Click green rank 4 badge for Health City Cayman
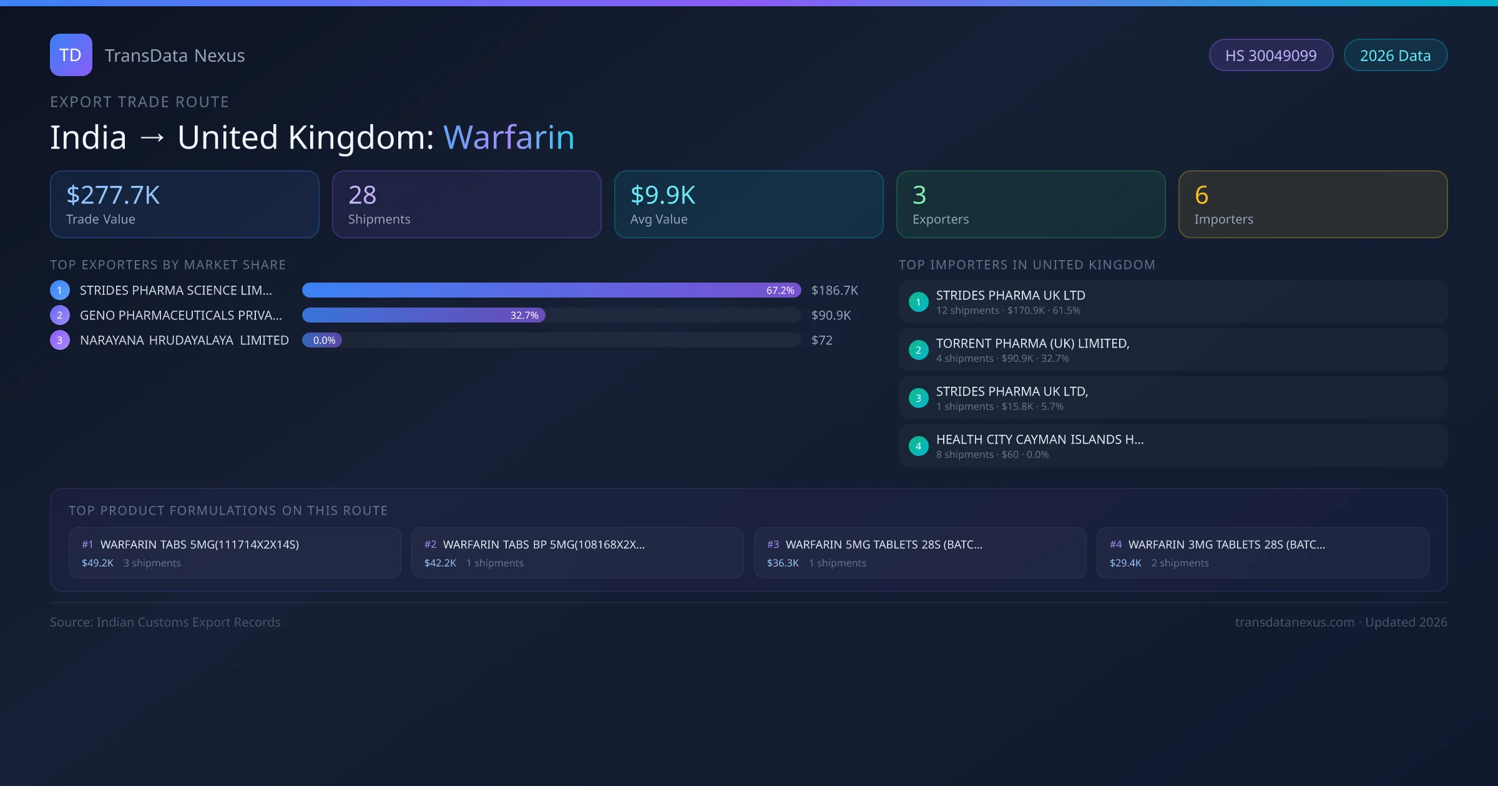This screenshot has height=786, width=1498. point(918,446)
